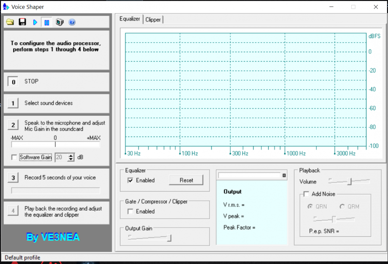Click the 'Default profile' status bar text
This screenshot has height=264, width=388.
(22, 258)
